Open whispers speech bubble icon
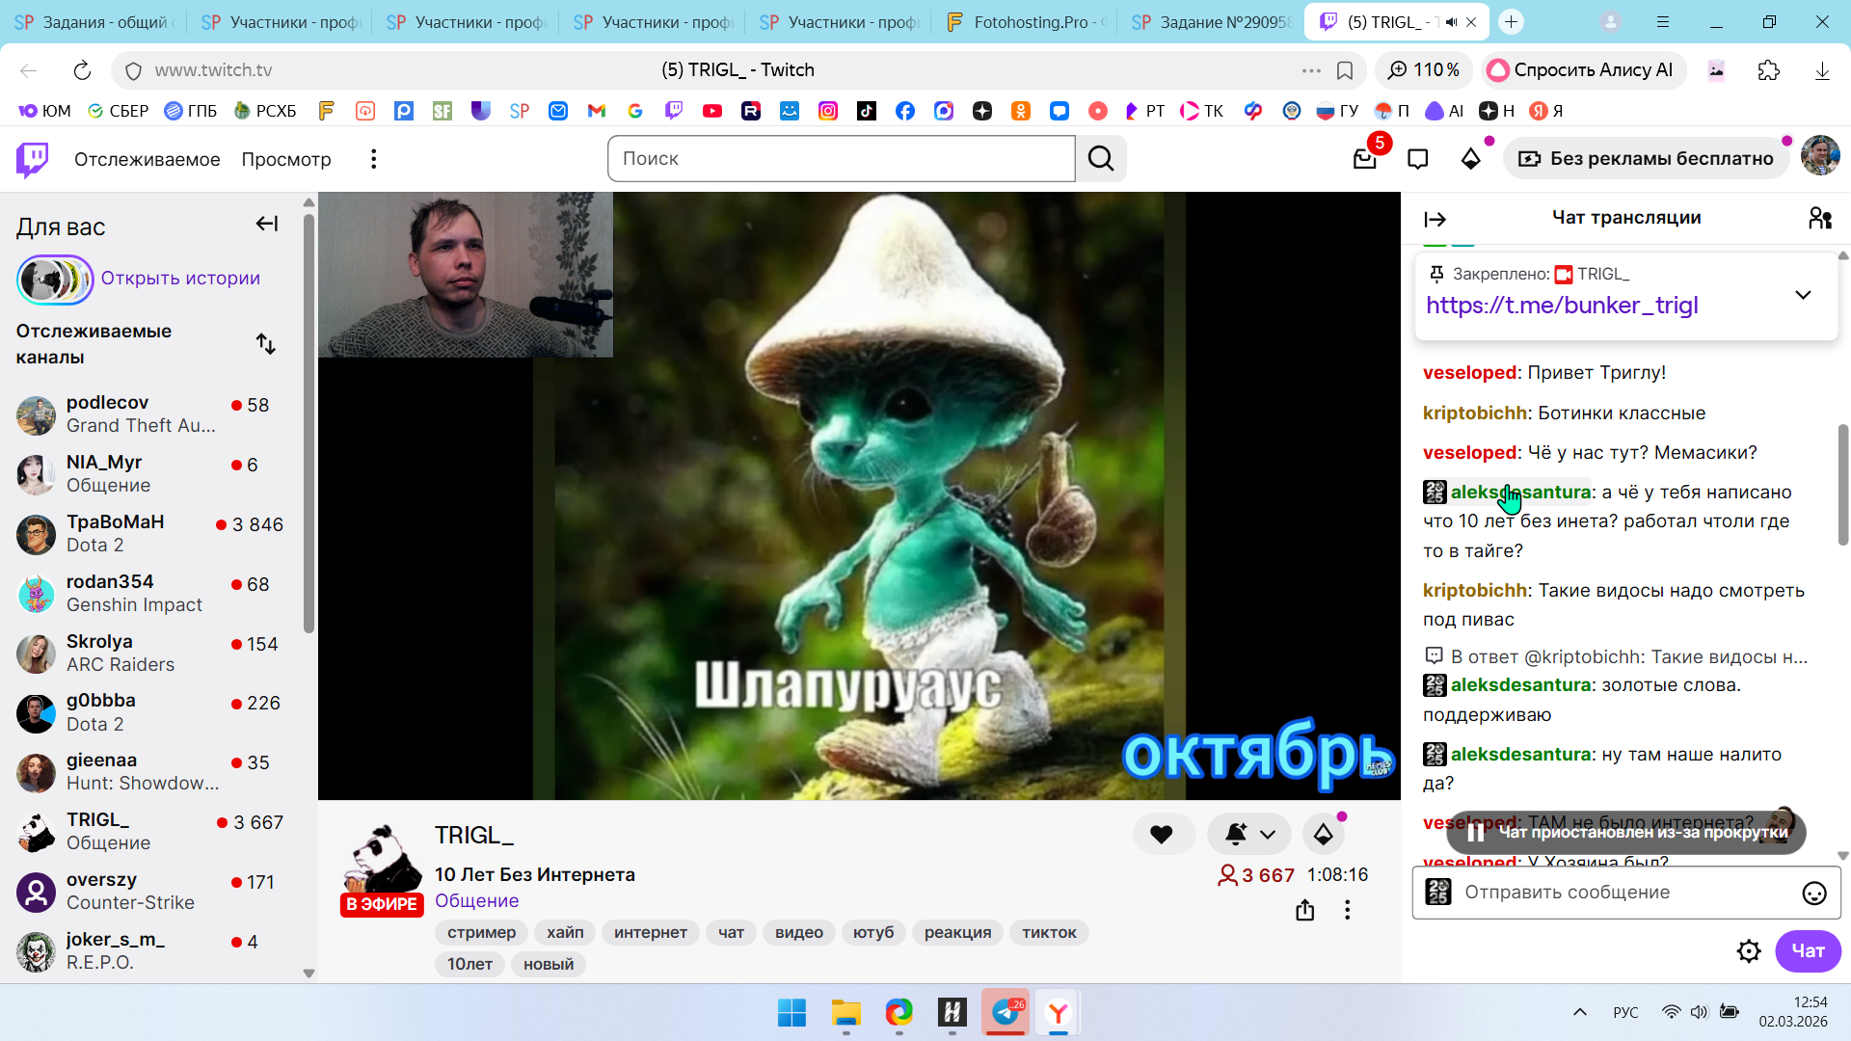This screenshot has width=1851, height=1041. click(1417, 159)
